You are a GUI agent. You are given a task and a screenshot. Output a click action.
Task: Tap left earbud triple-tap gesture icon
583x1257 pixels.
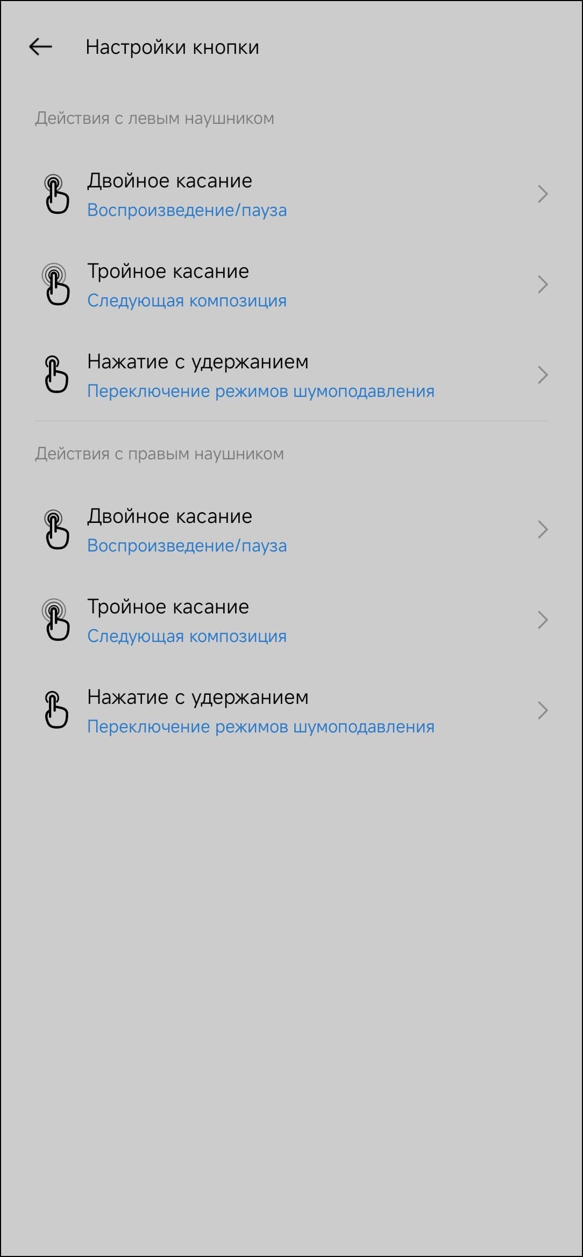click(56, 284)
